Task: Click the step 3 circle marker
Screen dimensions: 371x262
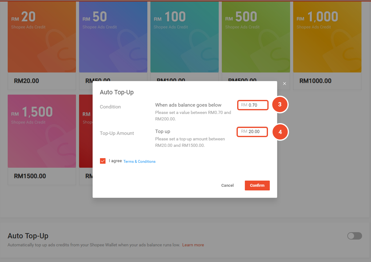Action: tap(280, 105)
